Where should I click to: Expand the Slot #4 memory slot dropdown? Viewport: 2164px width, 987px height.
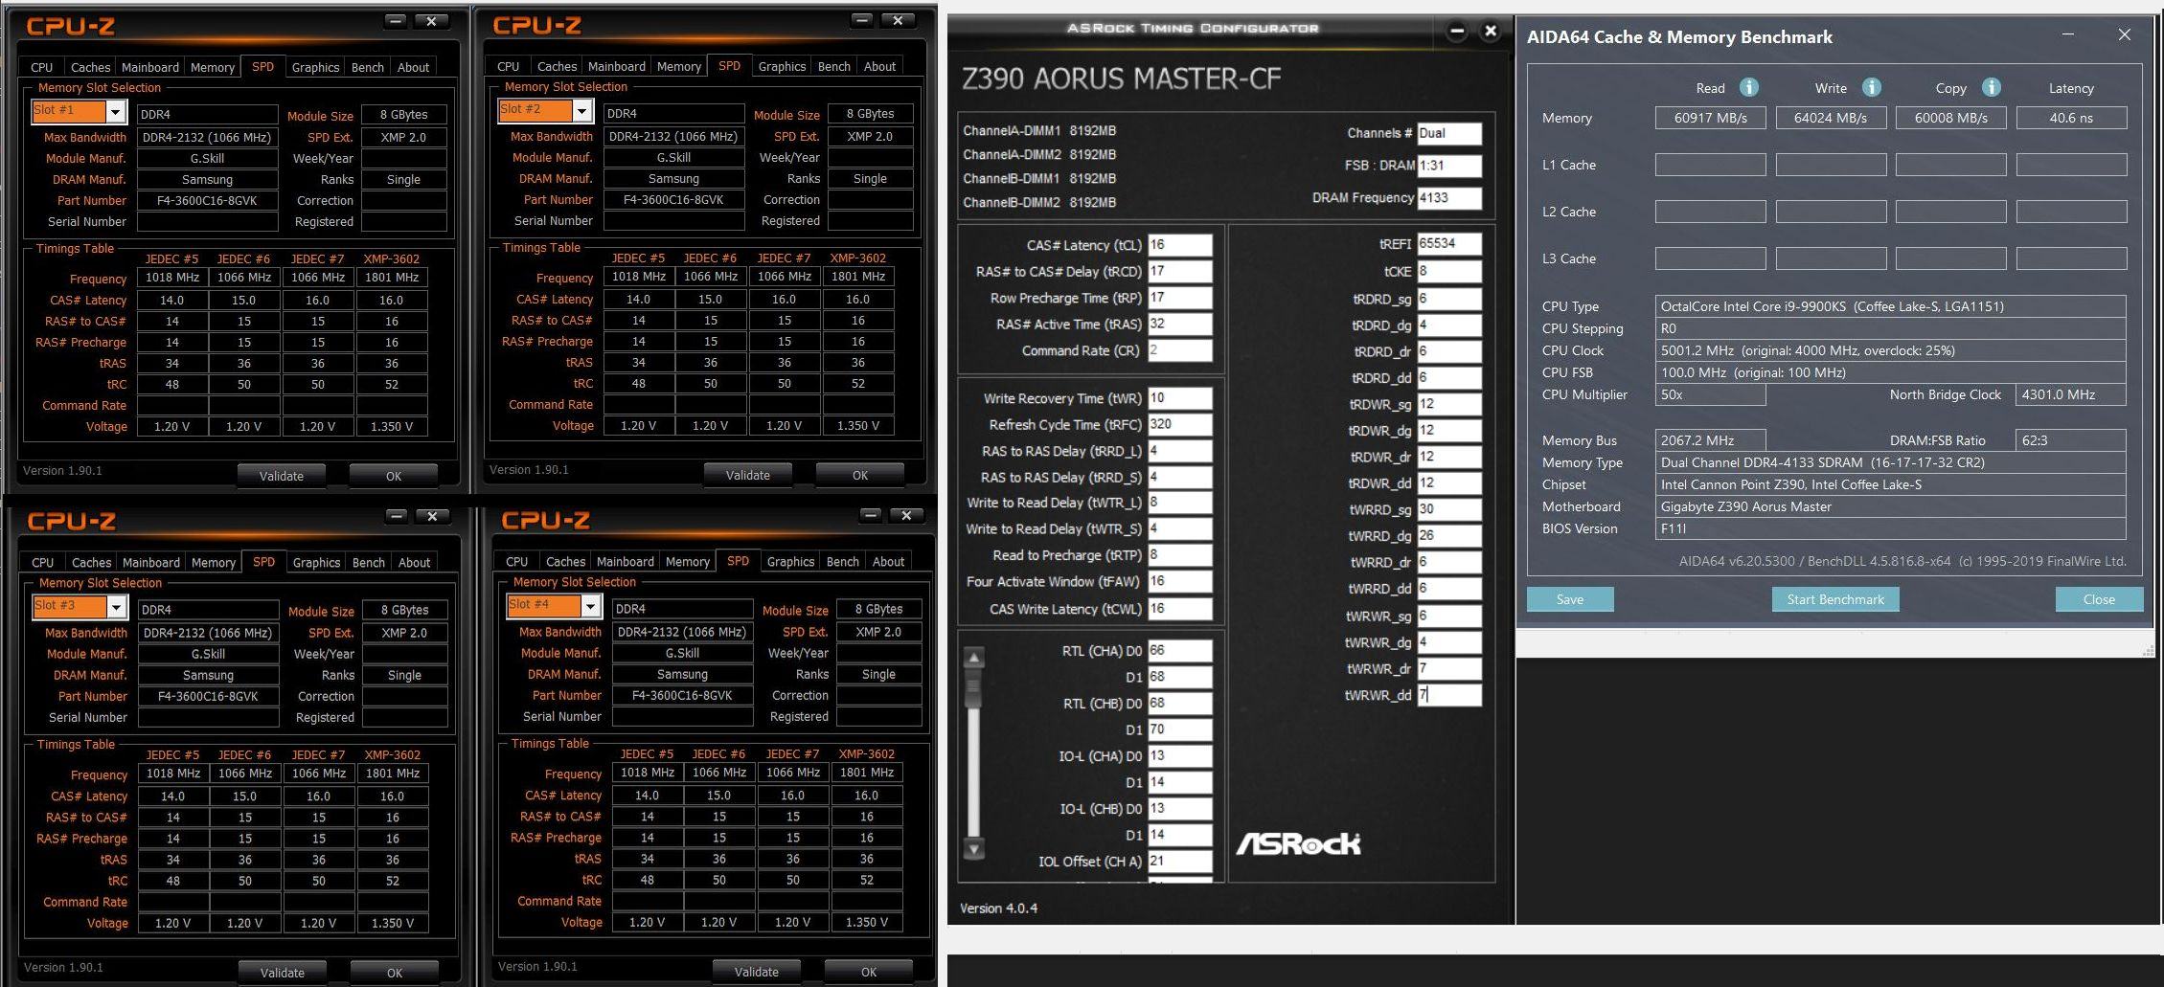[x=590, y=606]
